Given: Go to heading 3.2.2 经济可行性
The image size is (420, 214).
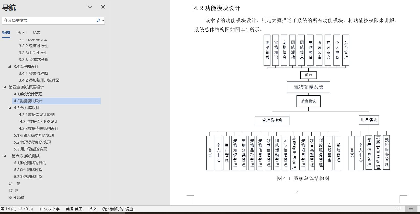Looking at the screenshot, I should (x=33, y=46).
